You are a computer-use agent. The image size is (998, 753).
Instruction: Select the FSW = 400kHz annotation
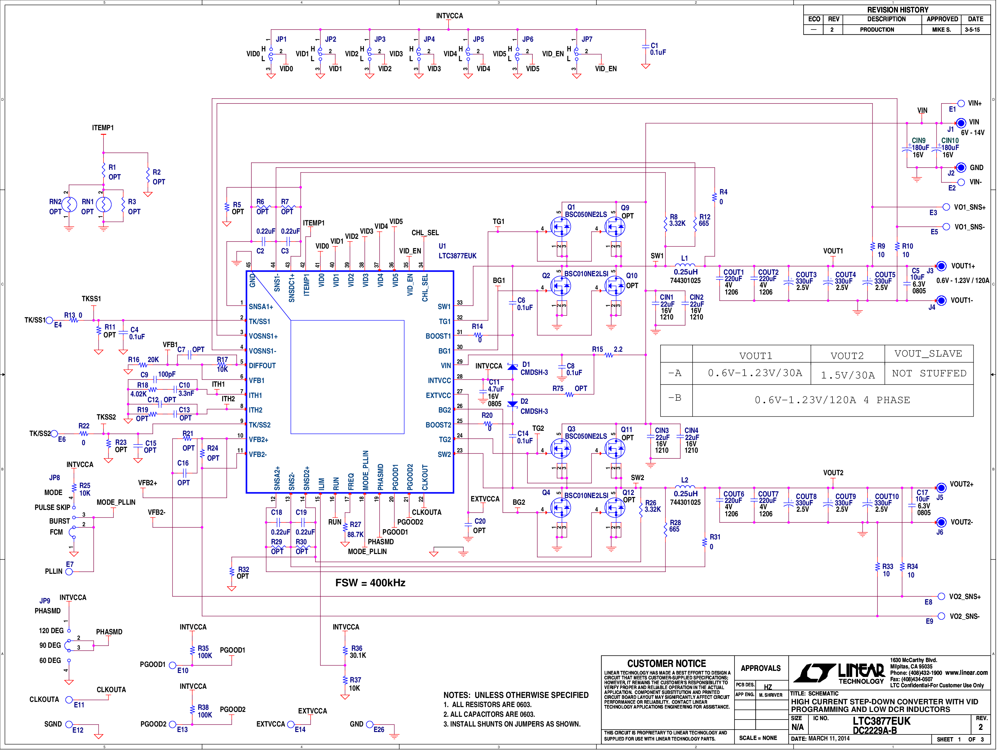370,583
